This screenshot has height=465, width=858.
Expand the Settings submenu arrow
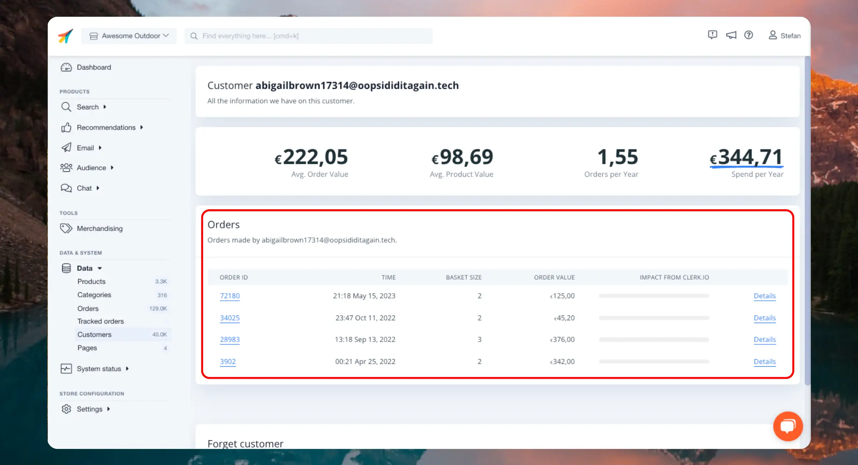tap(108, 409)
